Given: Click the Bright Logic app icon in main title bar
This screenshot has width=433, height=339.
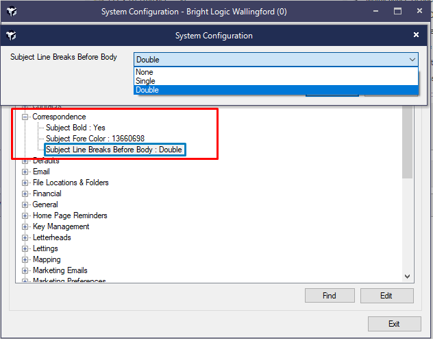Looking at the screenshot, I should [x=12, y=12].
